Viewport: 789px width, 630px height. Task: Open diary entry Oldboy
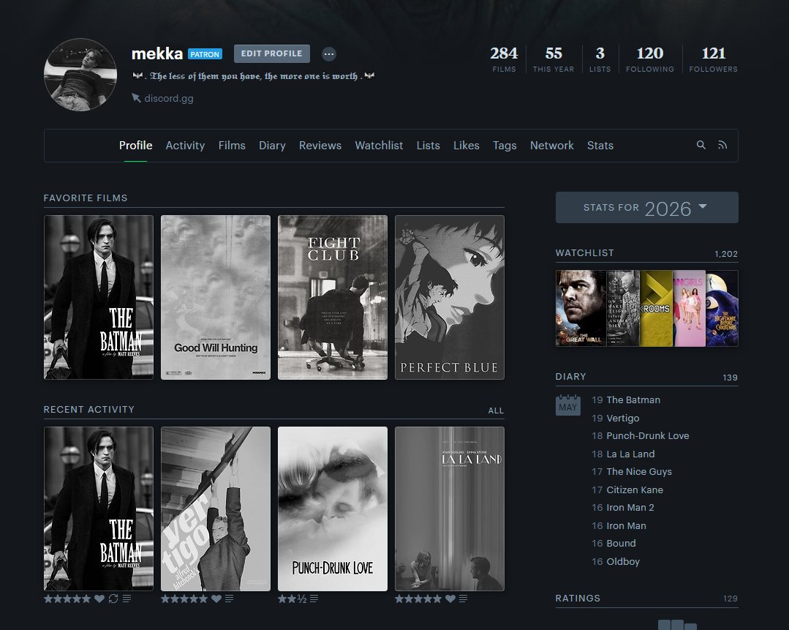coord(623,561)
